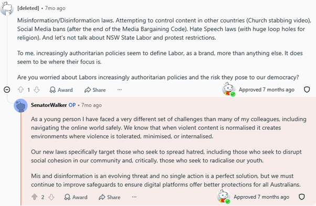Click the approving moderator avatar on the reply

(x=224, y=197)
